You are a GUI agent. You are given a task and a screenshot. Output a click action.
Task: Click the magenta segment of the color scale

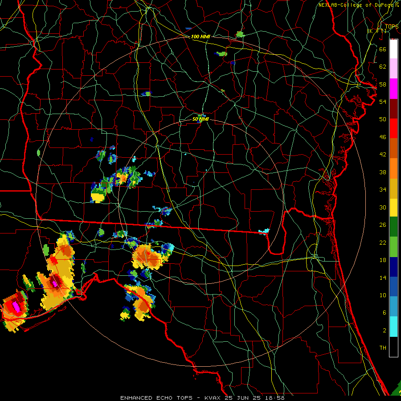pos(393,89)
